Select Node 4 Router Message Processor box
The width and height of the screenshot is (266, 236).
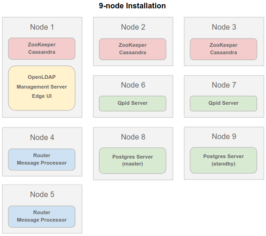[42, 159]
